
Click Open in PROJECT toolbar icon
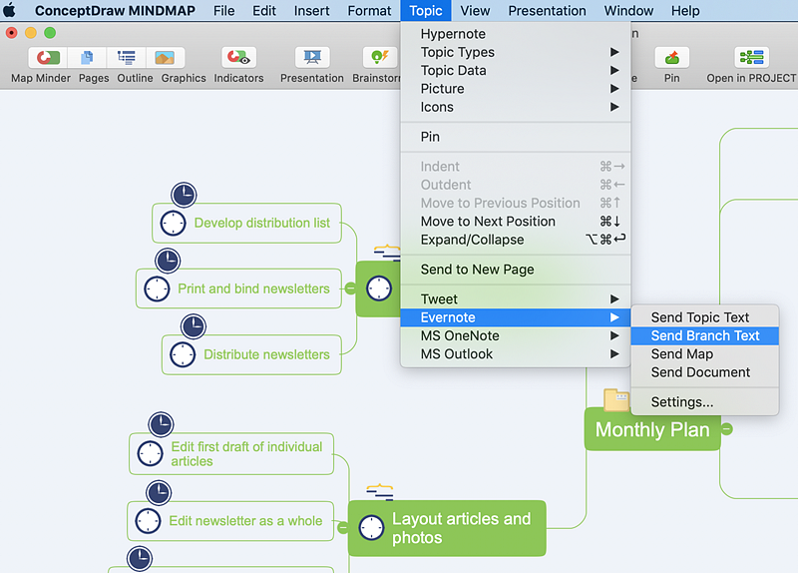pyautogui.click(x=751, y=58)
